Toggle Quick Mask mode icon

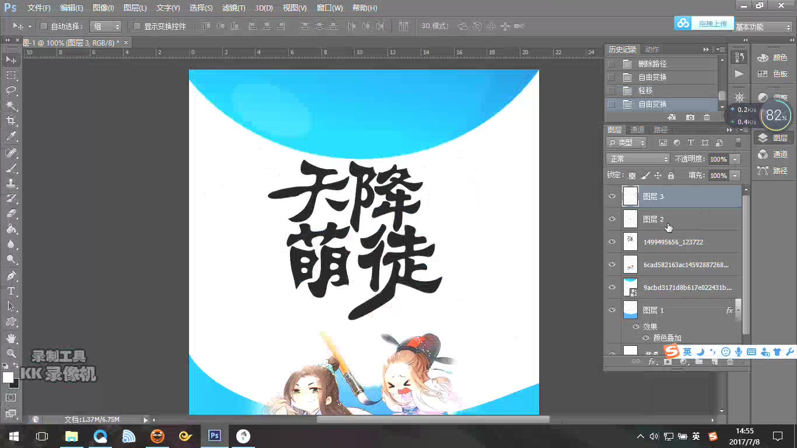[x=11, y=397]
